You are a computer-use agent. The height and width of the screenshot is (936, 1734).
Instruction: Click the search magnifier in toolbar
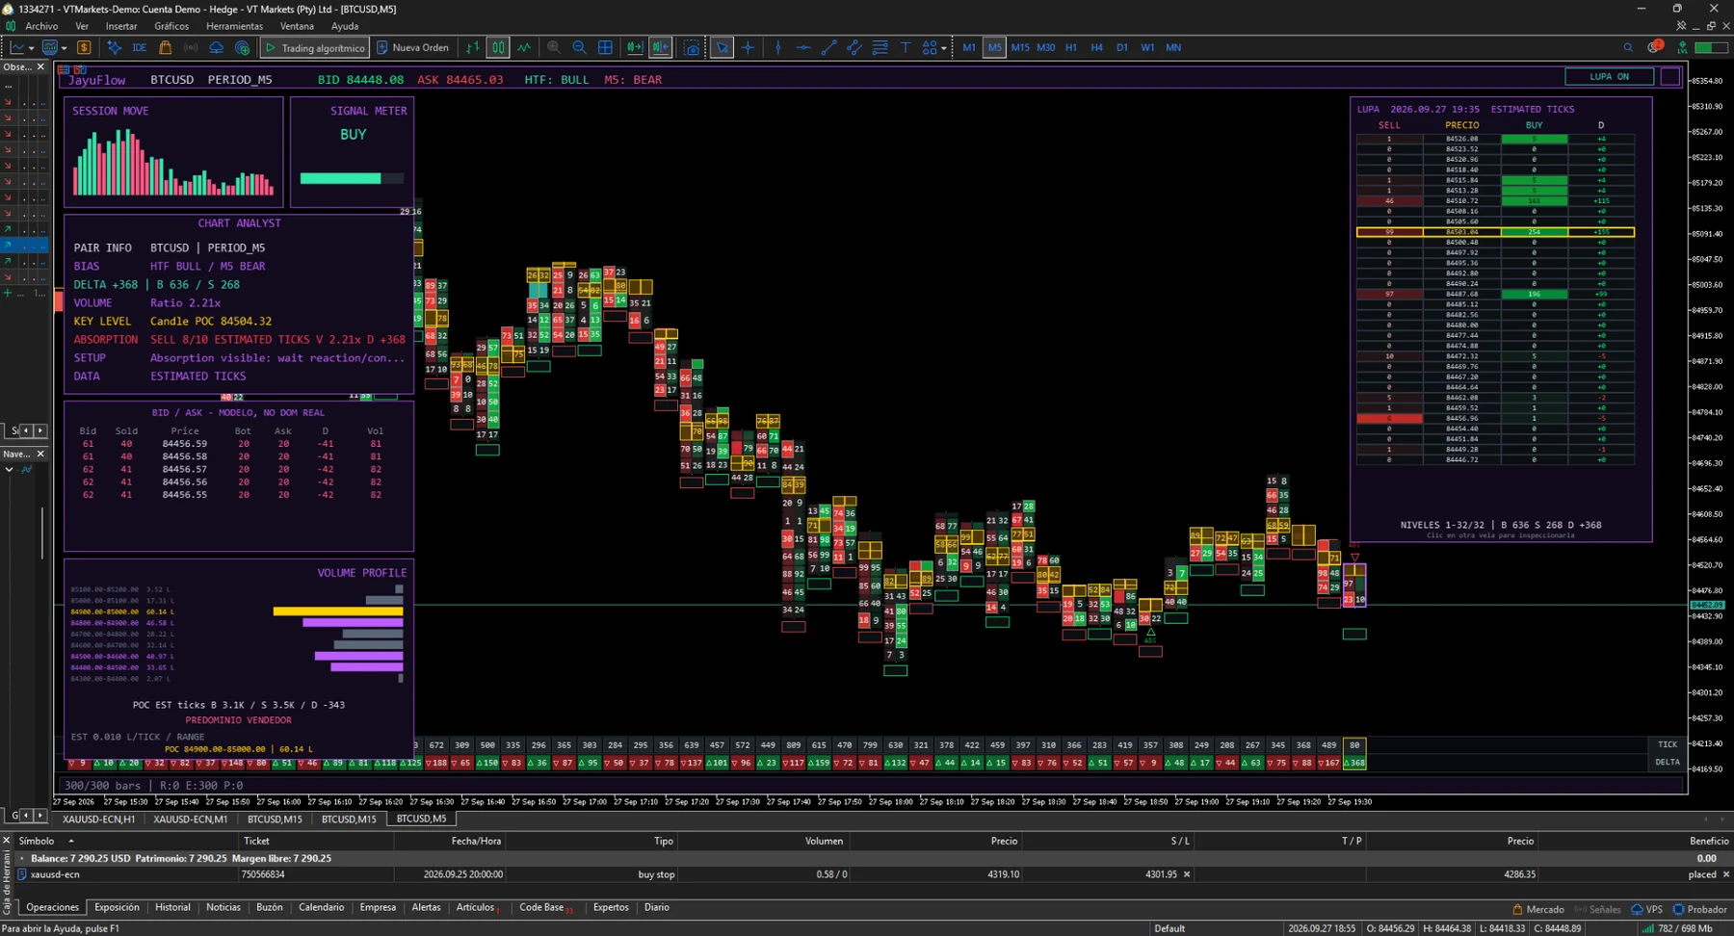[1628, 47]
